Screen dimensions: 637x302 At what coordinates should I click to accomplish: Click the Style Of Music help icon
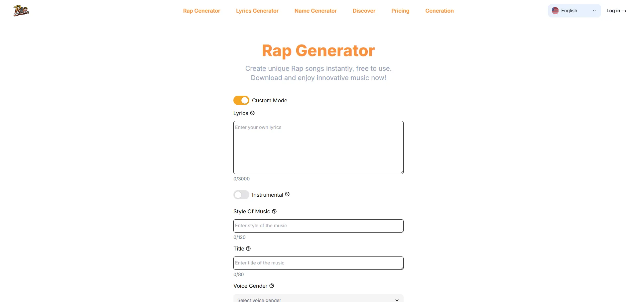coord(274,211)
